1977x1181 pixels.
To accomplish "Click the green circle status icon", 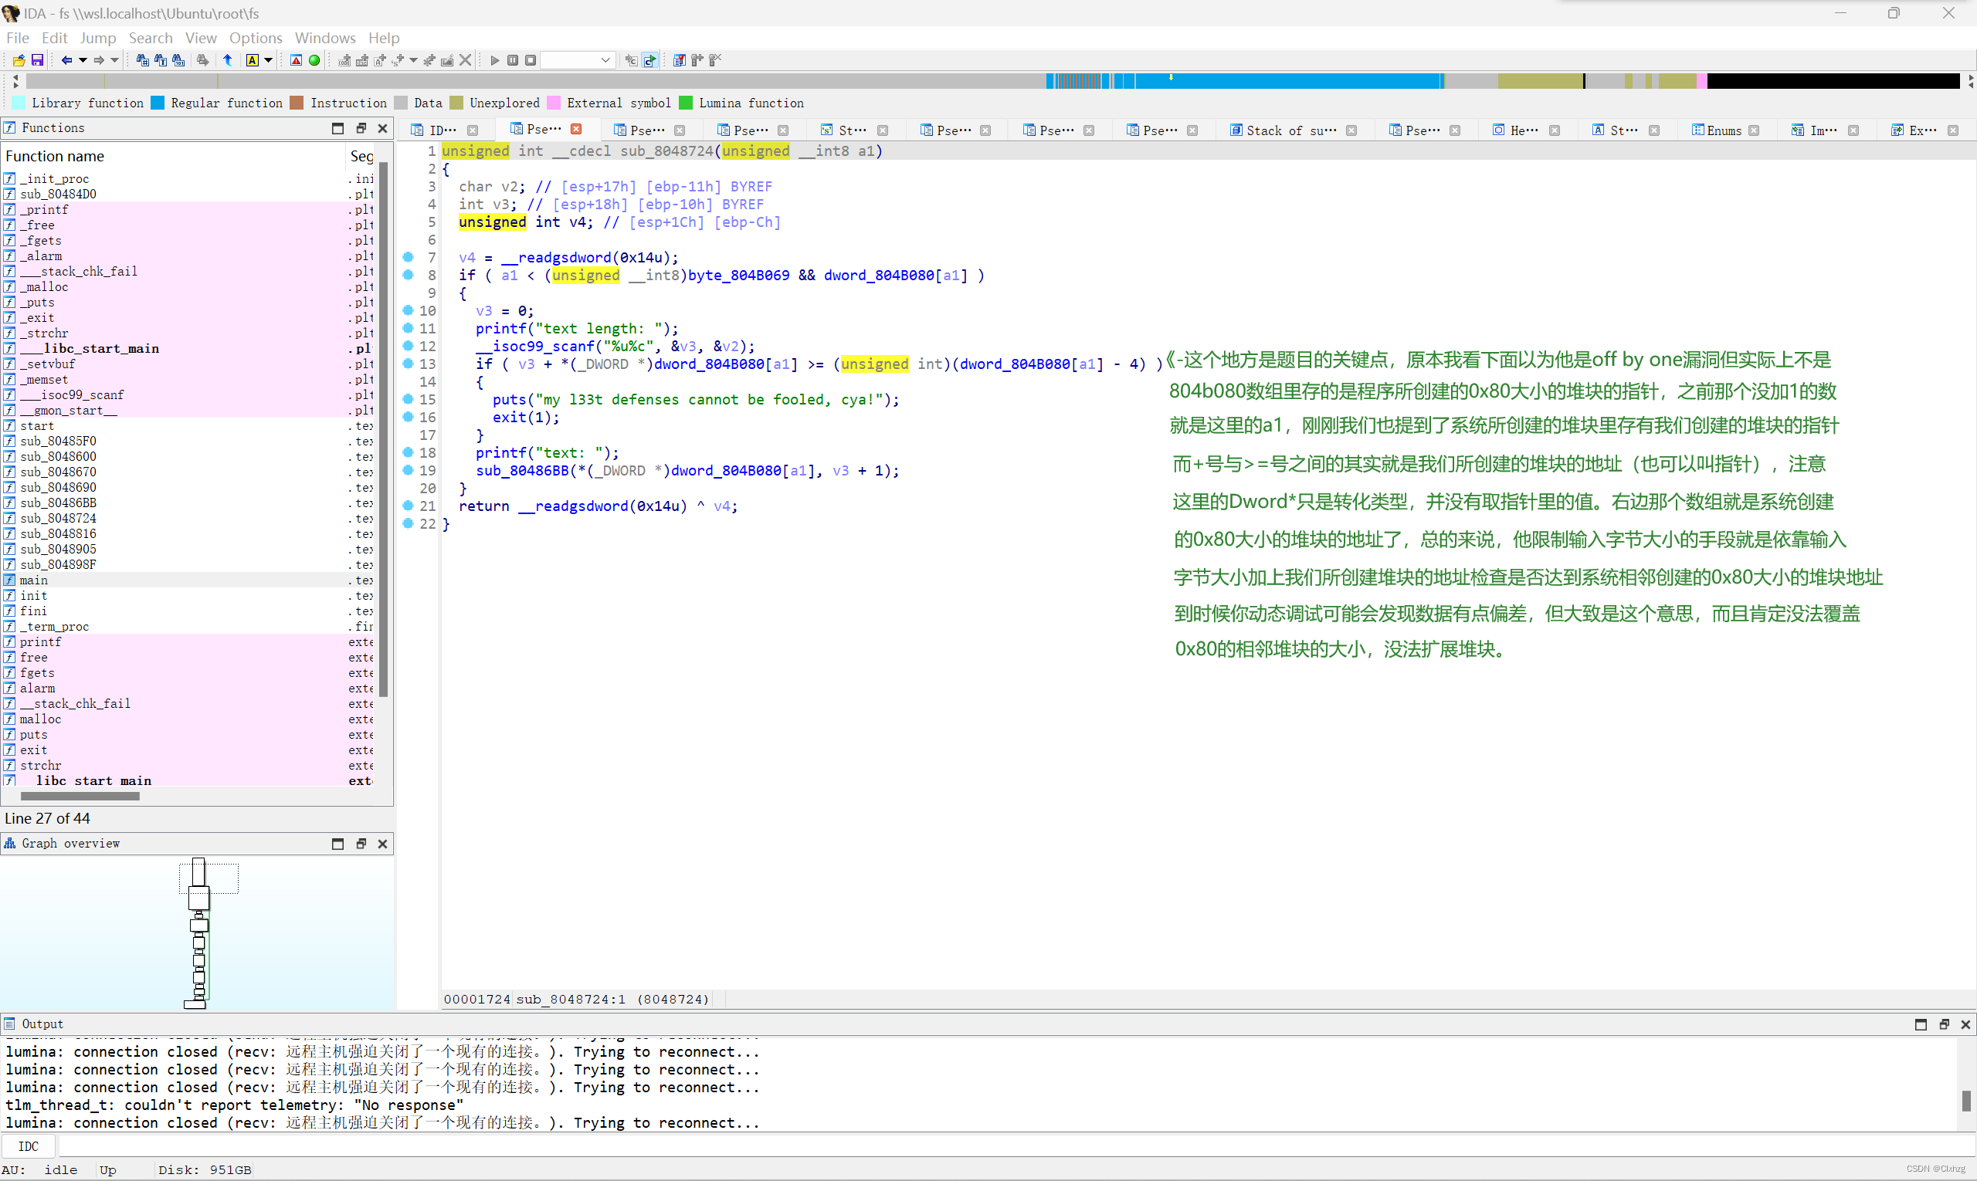I will [314, 59].
